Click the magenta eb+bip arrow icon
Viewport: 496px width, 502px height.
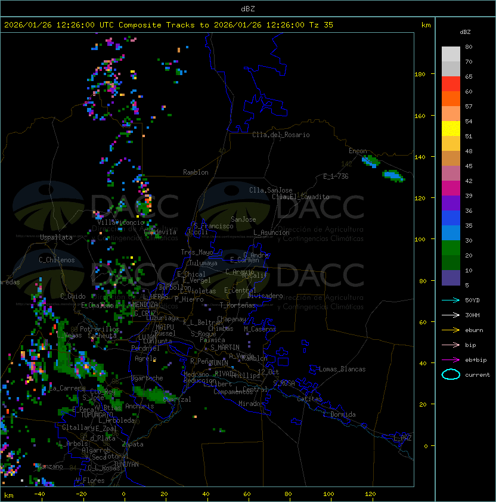coord(451,360)
